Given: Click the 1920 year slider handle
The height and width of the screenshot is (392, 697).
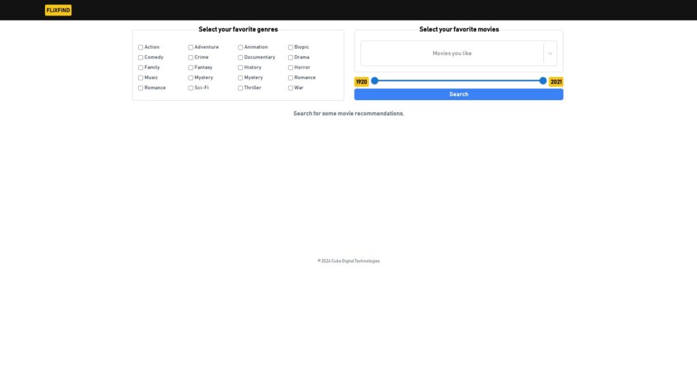Looking at the screenshot, I should (373, 80).
